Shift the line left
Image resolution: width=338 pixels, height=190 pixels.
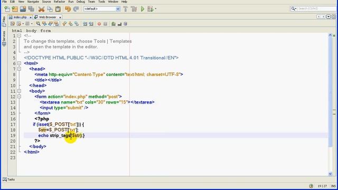click(x=85, y=24)
